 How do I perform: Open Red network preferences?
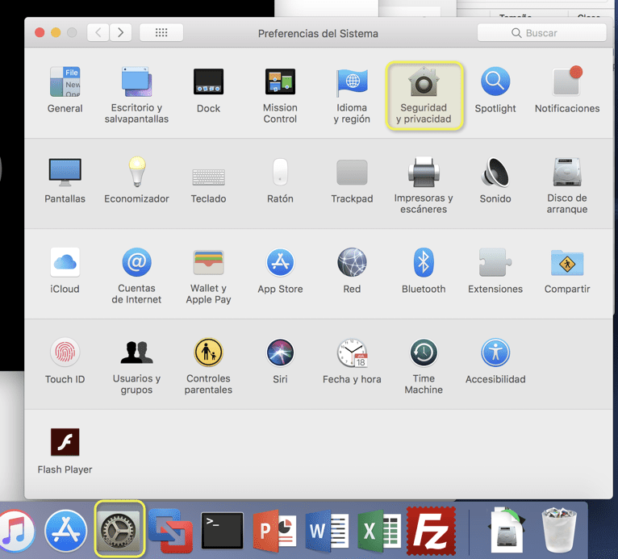(352, 270)
